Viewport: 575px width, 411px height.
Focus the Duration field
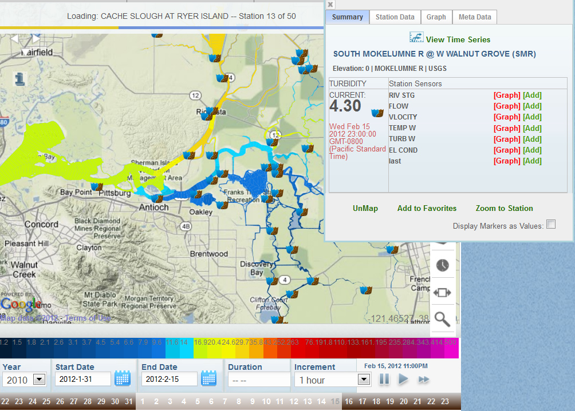click(x=258, y=380)
